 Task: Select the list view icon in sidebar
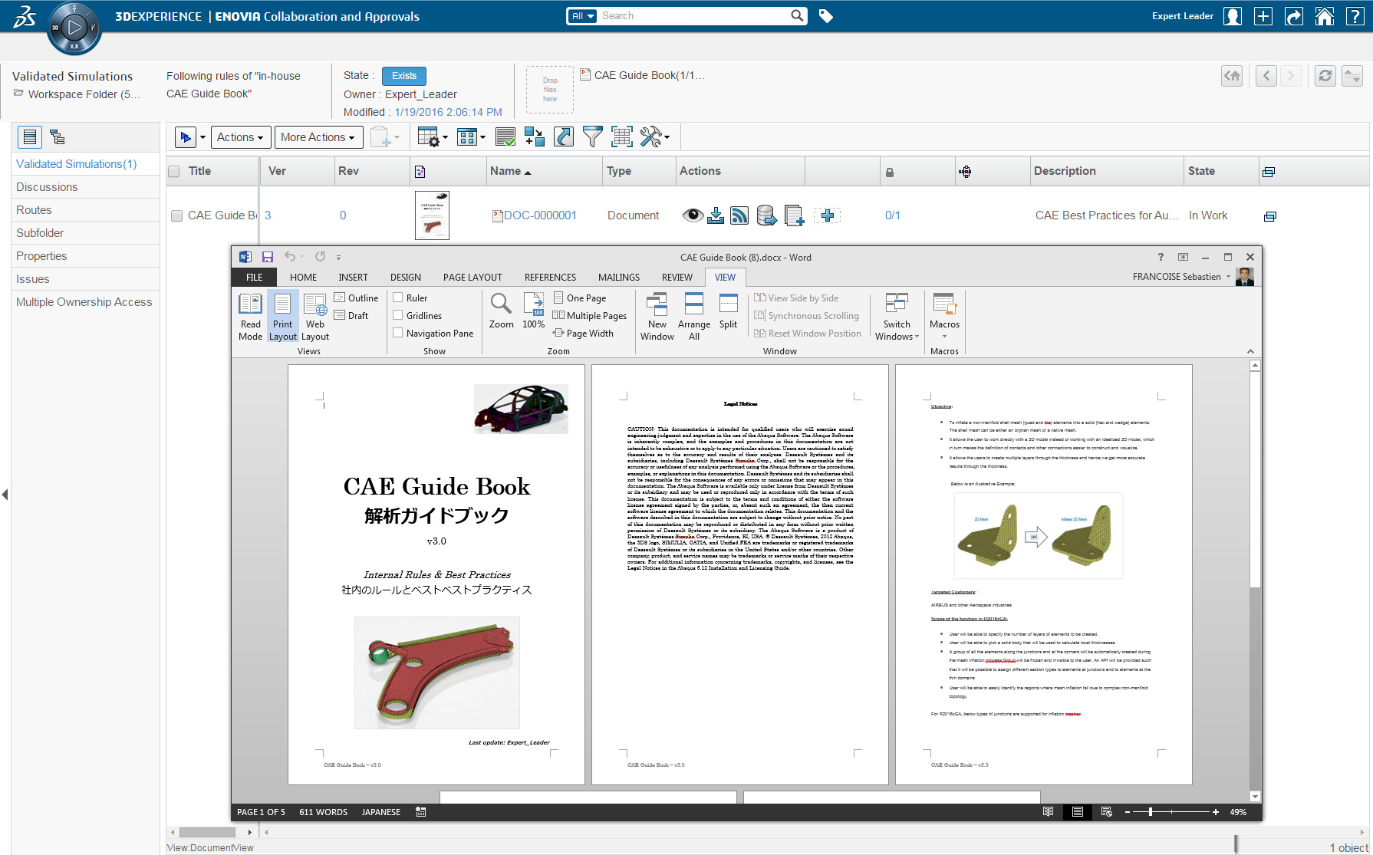click(30, 137)
